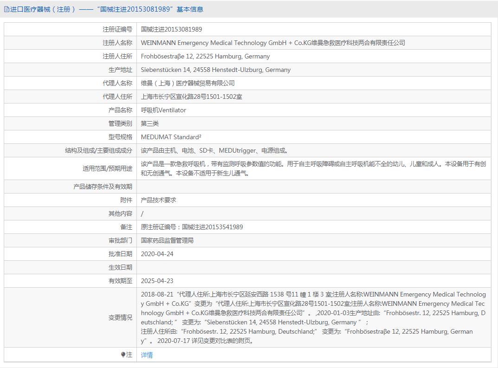Screen dimensions: 498x368
Task: Select the "其他内容" row label
Action: coord(120,213)
